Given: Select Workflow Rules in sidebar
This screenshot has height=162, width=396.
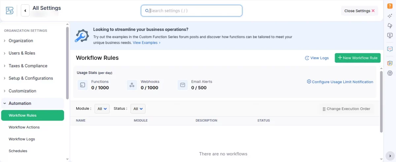Looking at the screenshot, I should pos(33,115).
